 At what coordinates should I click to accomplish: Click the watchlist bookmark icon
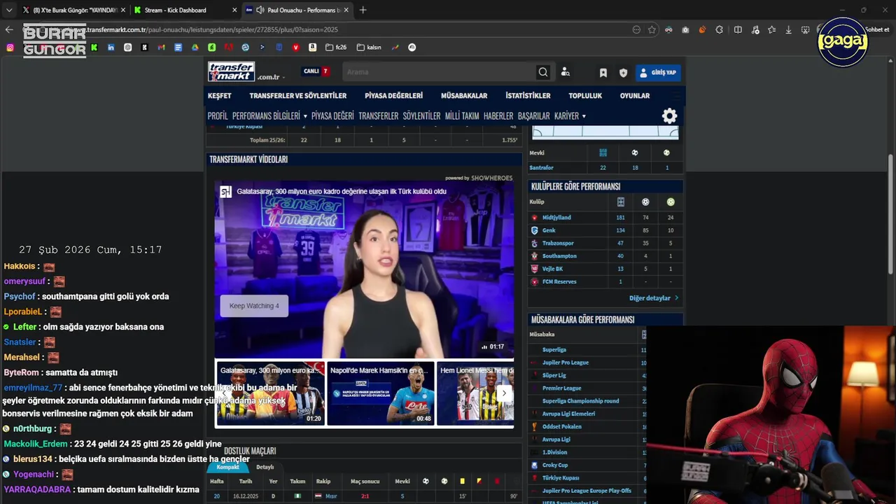(x=603, y=73)
